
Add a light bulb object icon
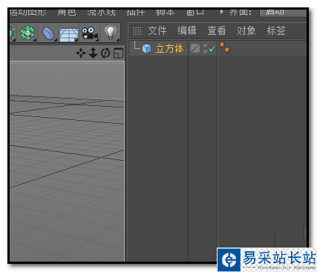point(111,33)
